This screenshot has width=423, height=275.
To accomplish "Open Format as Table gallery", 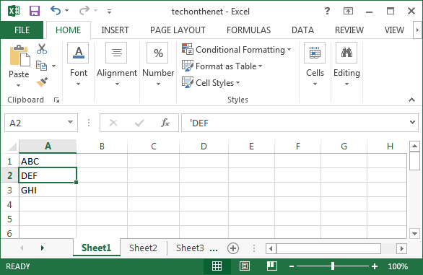I will pos(222,66).
